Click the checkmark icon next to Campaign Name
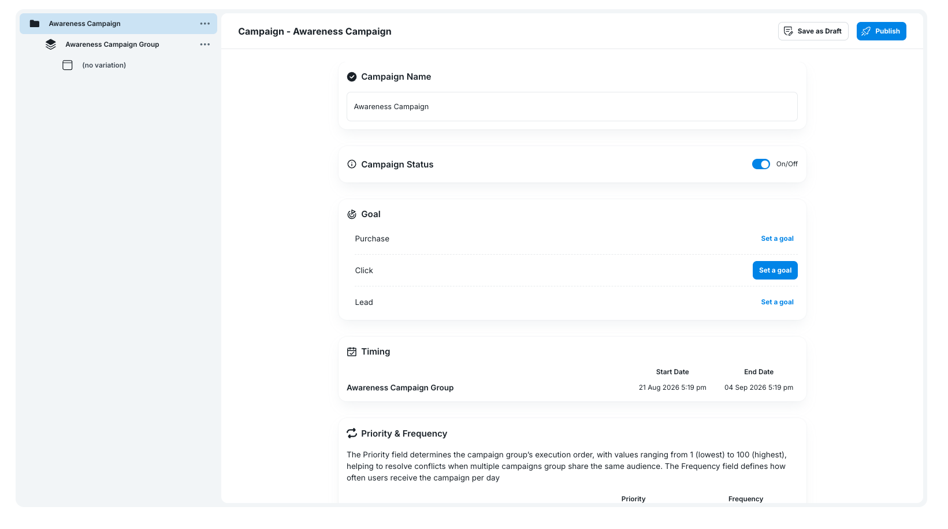 point(352,77)
